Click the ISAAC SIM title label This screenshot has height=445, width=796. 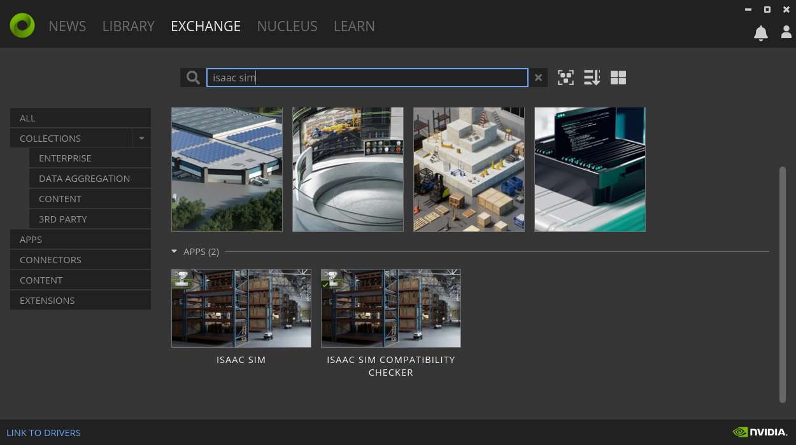point(241,360)
